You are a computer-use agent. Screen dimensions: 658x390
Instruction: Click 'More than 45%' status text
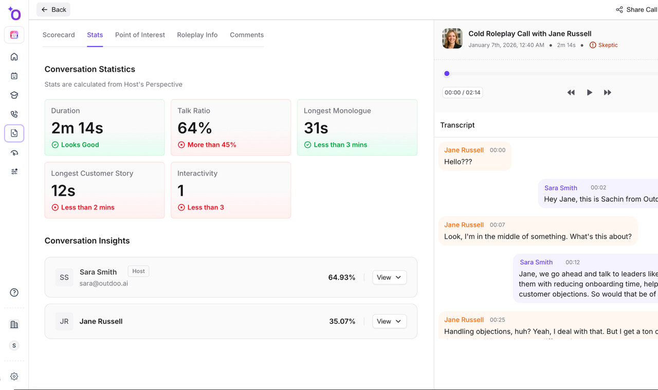click(x=212, y=145)
